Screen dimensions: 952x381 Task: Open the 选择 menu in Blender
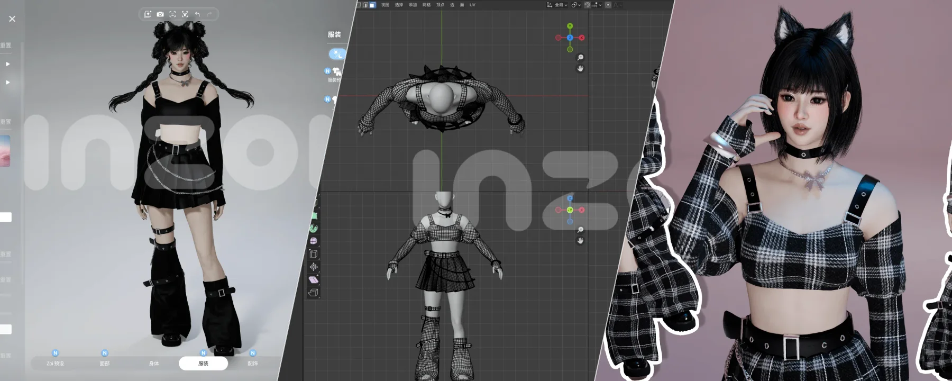399,5
